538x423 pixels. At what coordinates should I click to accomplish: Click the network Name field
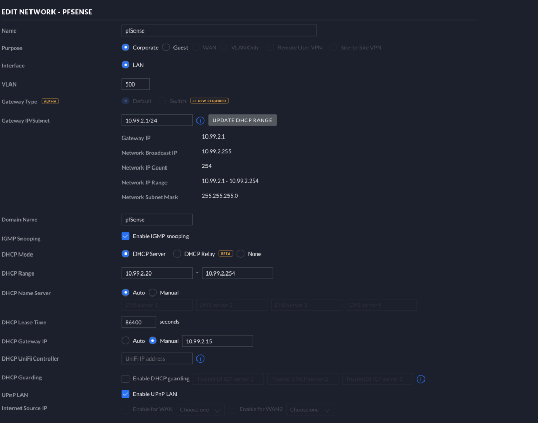(219, 30)
